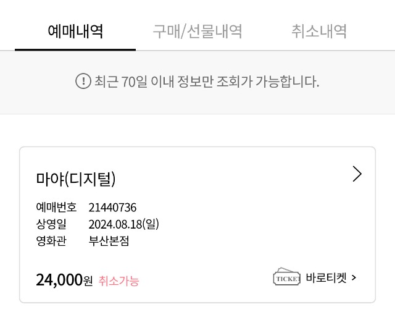395x312 pixels.
Task: Switch to the 구매/선물내역 tab
Action: (197, 32)
